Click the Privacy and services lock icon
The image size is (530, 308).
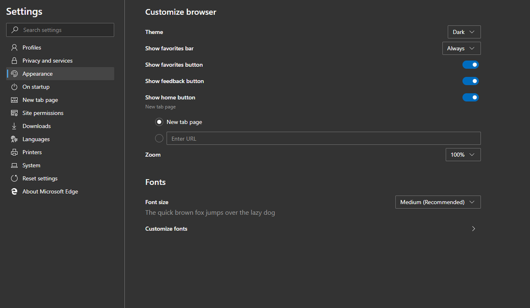[14, 61]
